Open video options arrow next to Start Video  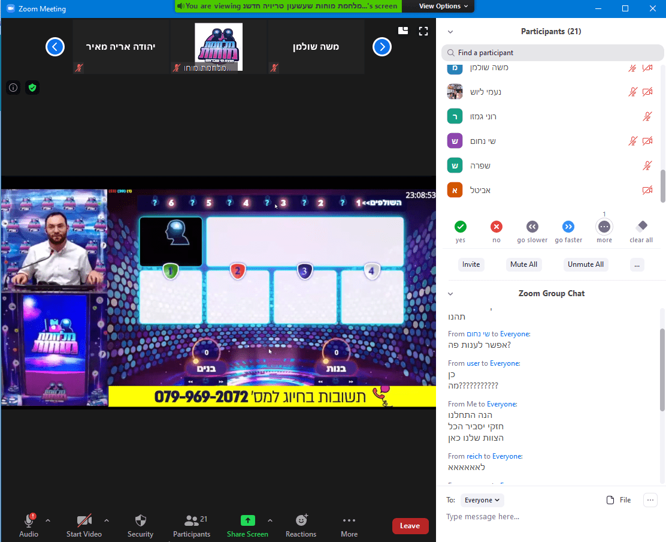click(107, 520)
